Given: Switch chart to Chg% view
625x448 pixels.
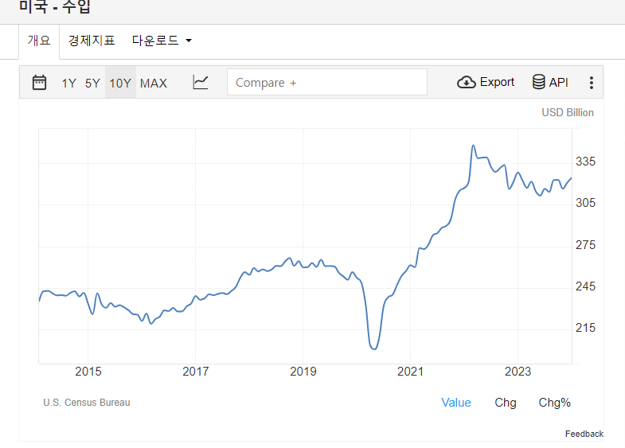Looking at the screenshot, I should [x=554, y=403].
